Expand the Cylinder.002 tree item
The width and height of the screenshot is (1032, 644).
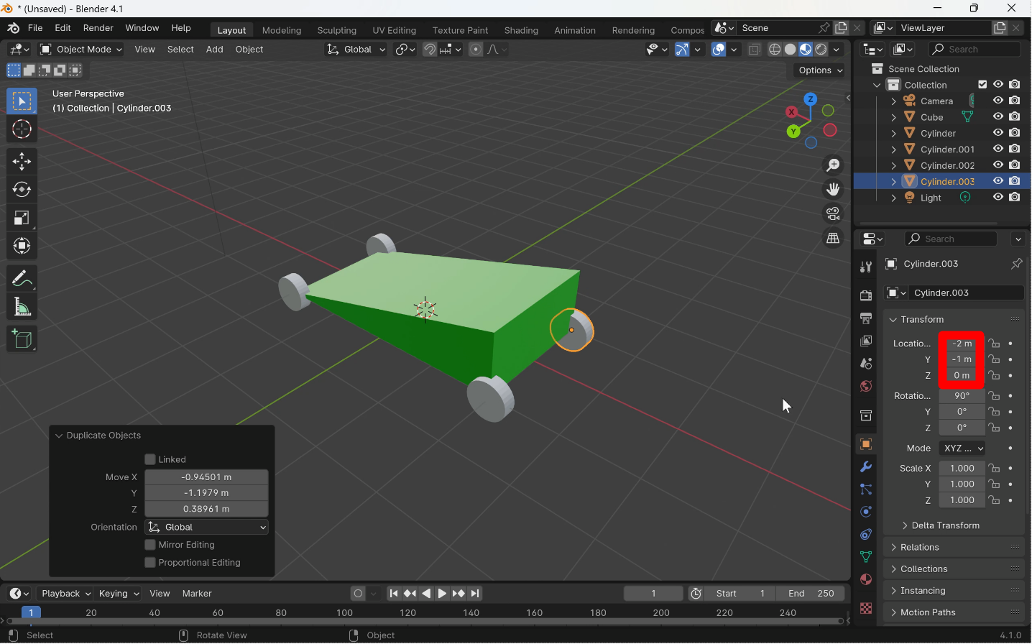pyautogui.click(x=893, y=165)
